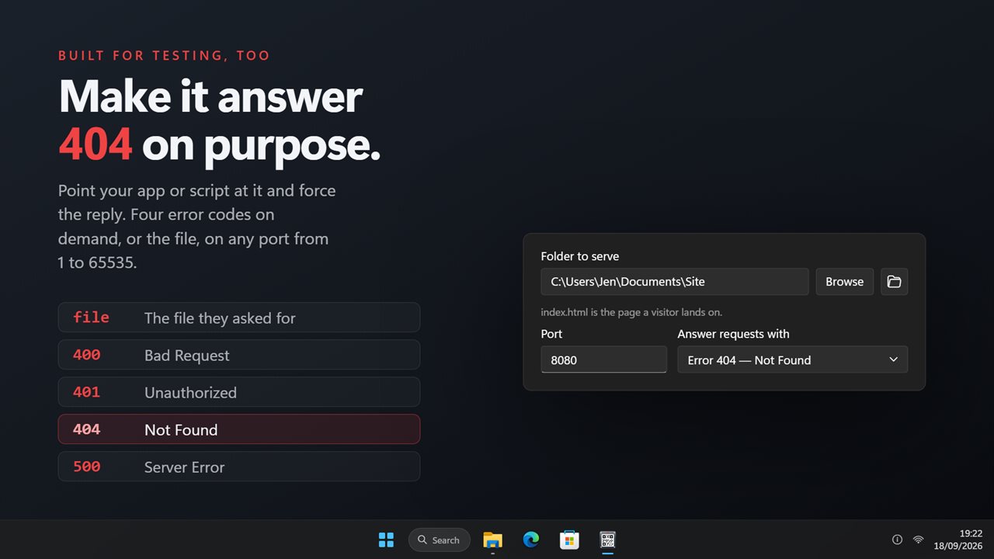Image resolution: width=994 pixels, height=559 pixels.
Task: Click the Port field showing 8080
Action: tap(603, 359)
